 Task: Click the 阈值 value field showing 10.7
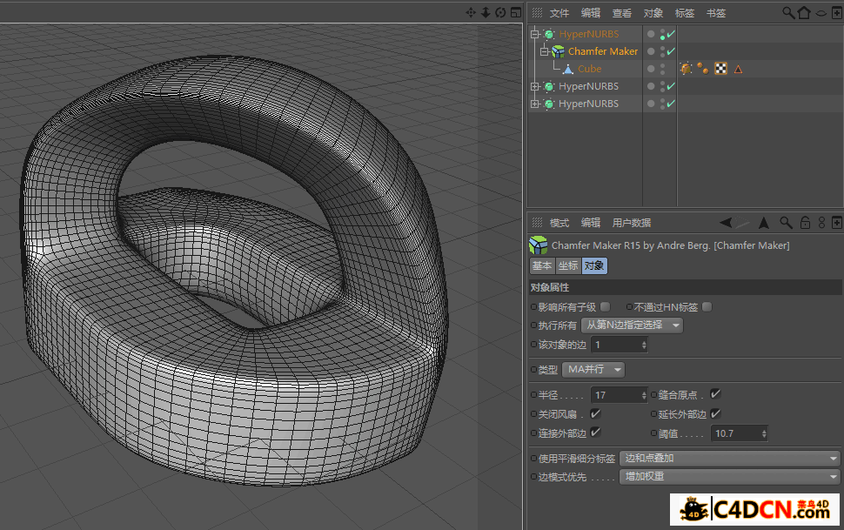739,433
